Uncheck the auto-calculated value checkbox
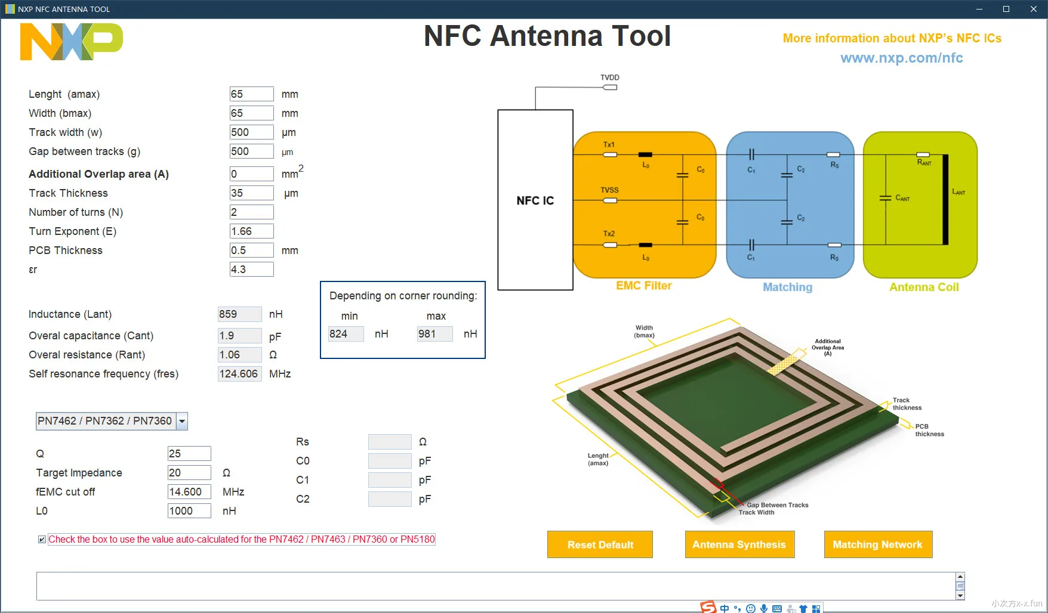 [42, 540]
